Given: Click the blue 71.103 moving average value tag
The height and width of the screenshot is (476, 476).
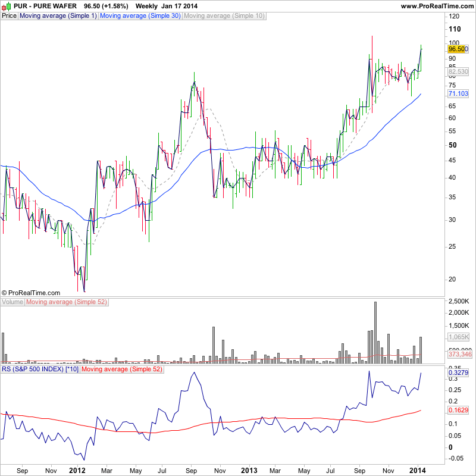Looking at the screenshot, I should (458, 93).
